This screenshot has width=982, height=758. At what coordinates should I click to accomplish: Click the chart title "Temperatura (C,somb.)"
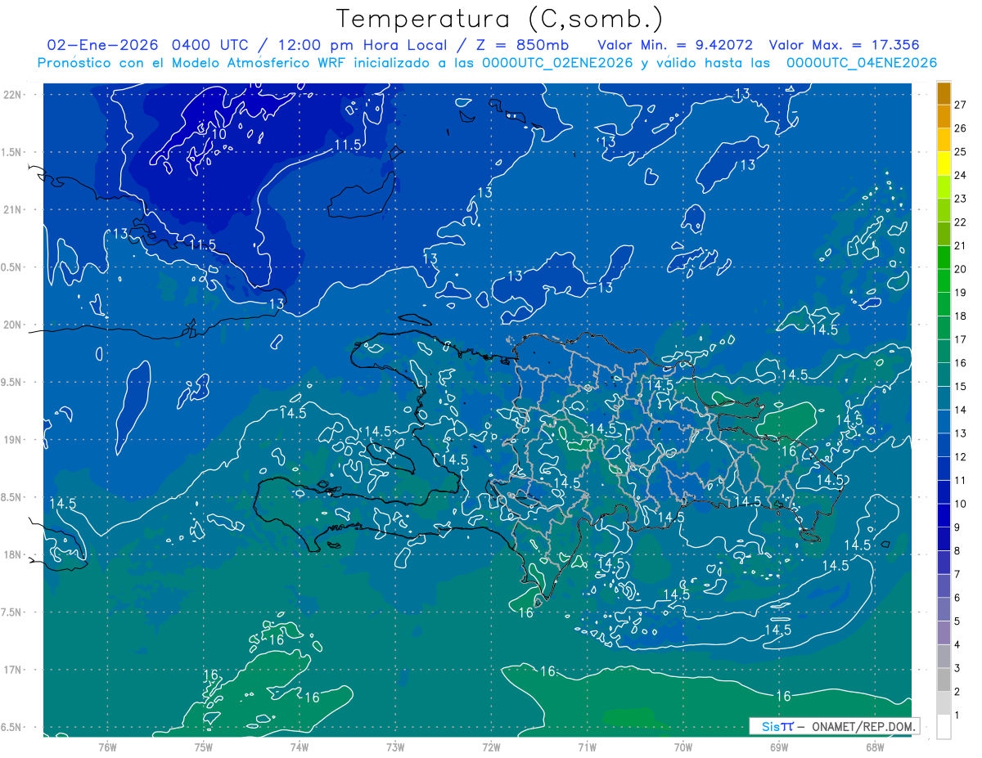coord(500,19)
